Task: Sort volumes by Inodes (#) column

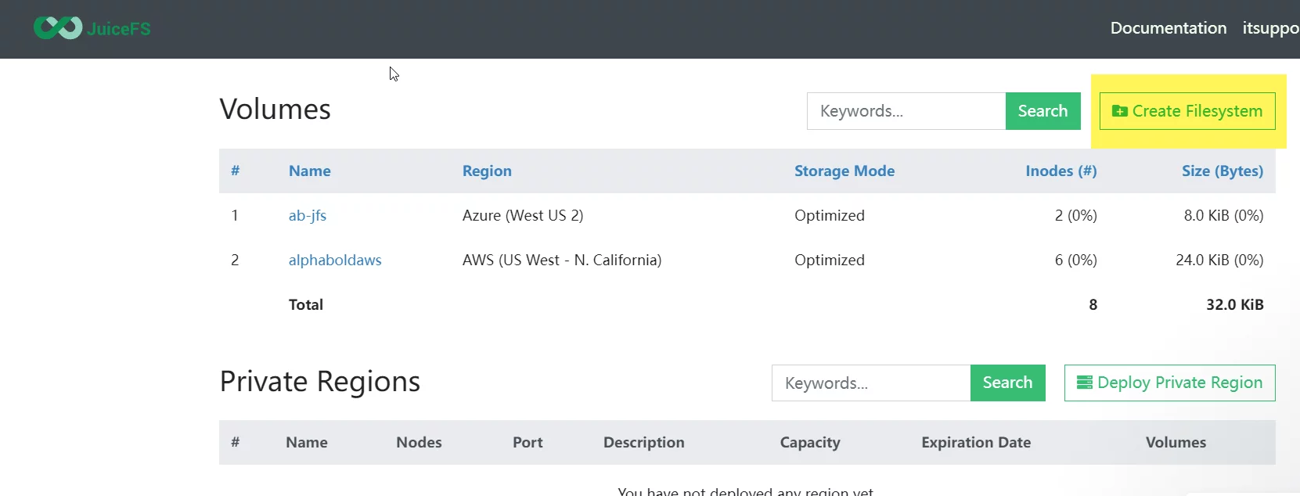Action: coord(1061,171)
